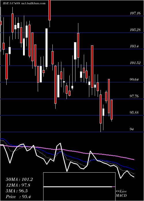The width and height of the screenshot is (144, 201).
Task: Click the 99.64 price axis label
Action: click(x=134, y=80)
